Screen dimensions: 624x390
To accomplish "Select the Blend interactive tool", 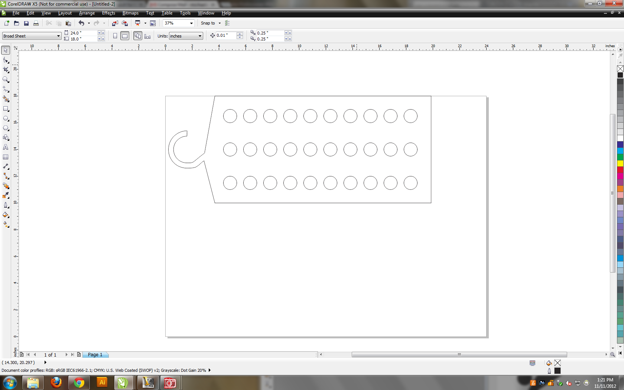I will [6, 186].
